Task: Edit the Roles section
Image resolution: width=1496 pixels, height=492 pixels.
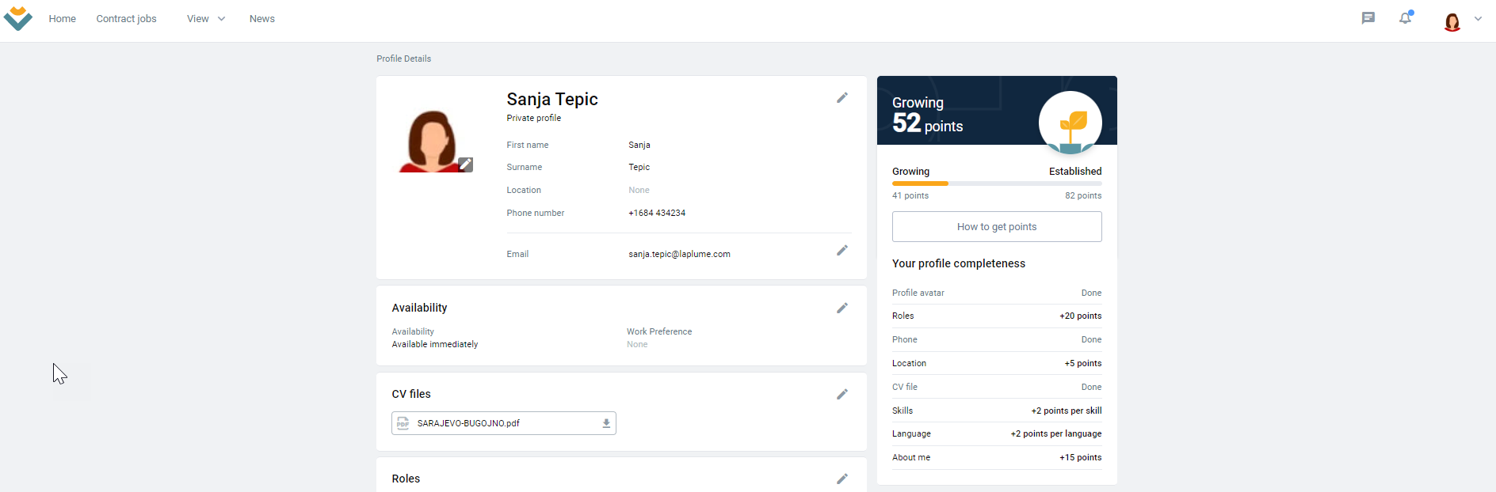Action: (842, 479)
